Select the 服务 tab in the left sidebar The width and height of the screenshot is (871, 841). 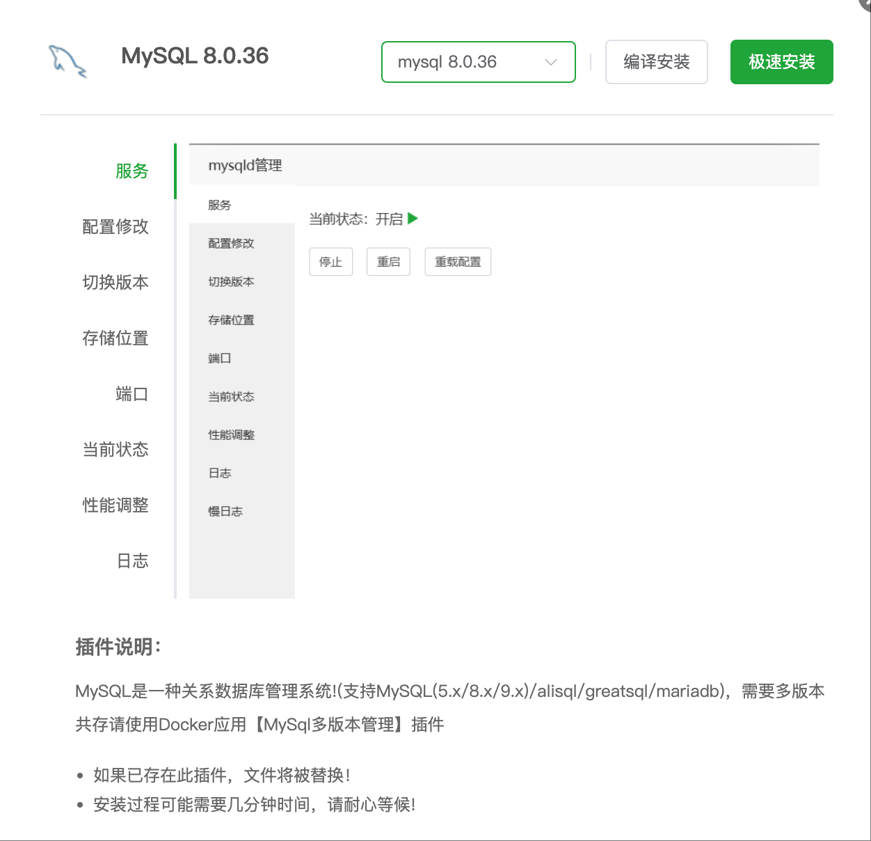coord(133,171)
